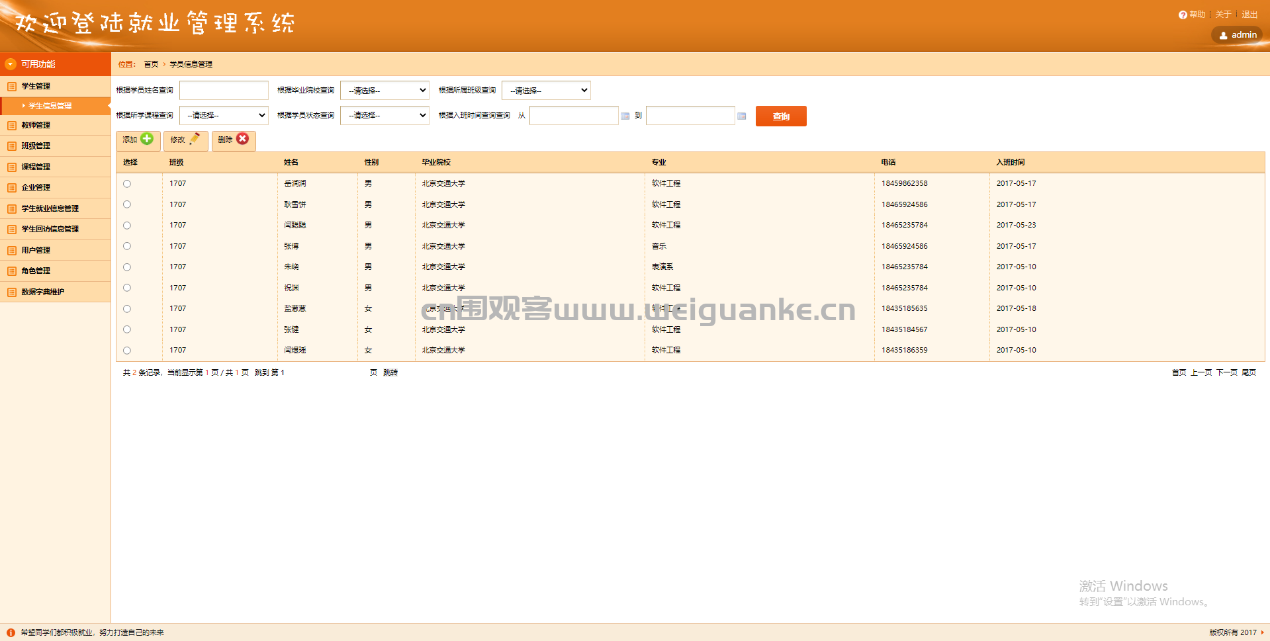1270x641 pixels.
Task: Select radio button for student 耿雪饼
Action: pos(127,205)
